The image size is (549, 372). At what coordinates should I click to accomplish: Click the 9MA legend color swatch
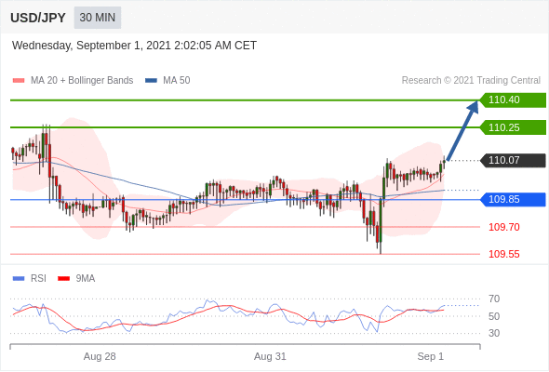pos(63,279)
